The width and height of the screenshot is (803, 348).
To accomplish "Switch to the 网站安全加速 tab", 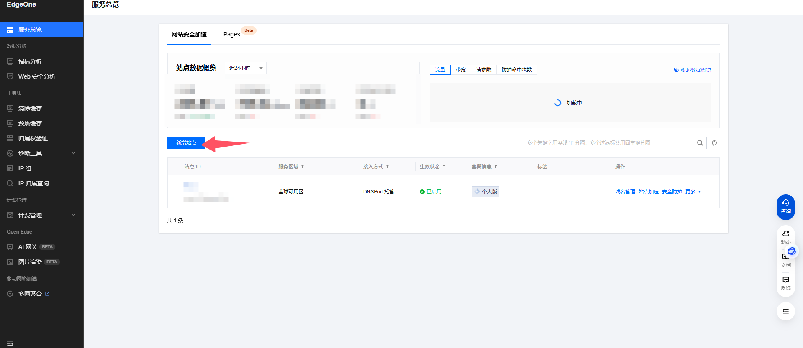I will pos(189,34).
